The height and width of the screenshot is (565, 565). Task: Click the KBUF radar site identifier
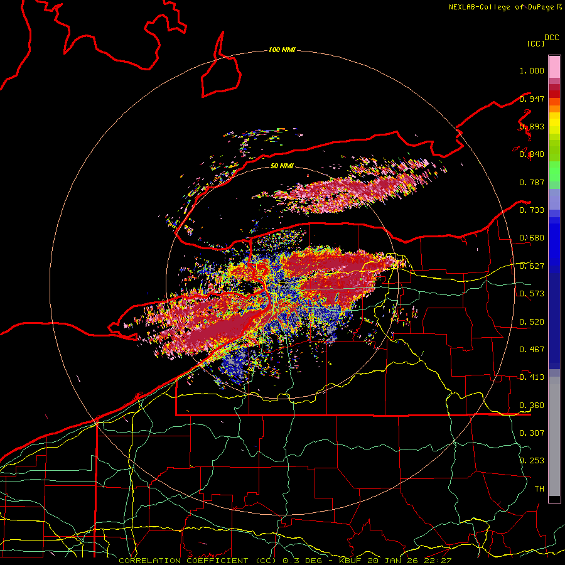pyautogui.click(x=350, y=561)
